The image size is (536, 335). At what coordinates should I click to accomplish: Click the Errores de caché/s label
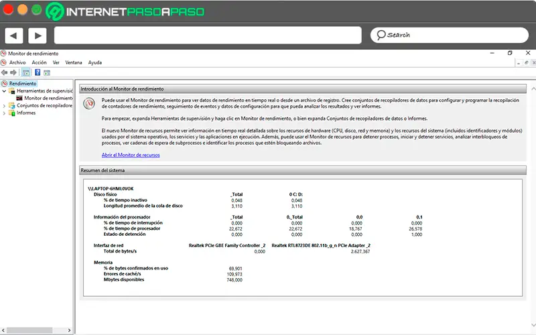tap(123, 274)
